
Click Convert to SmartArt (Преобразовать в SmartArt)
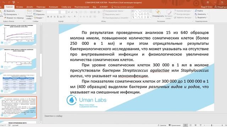coord(116,18)
